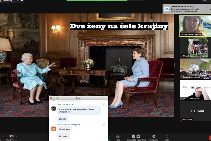Click the slide title 'Dve ženy na čele krajiny'
211x141 pixels.
tap(119, 26)
